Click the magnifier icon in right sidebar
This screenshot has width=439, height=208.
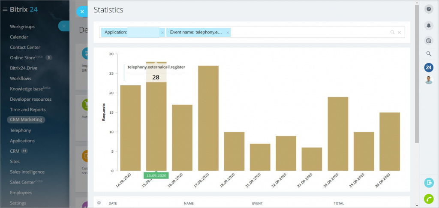429,54
